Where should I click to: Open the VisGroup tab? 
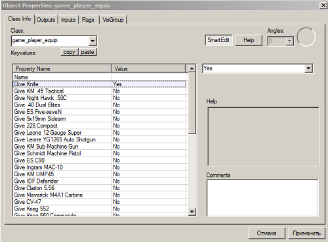[x=113, y=20]
